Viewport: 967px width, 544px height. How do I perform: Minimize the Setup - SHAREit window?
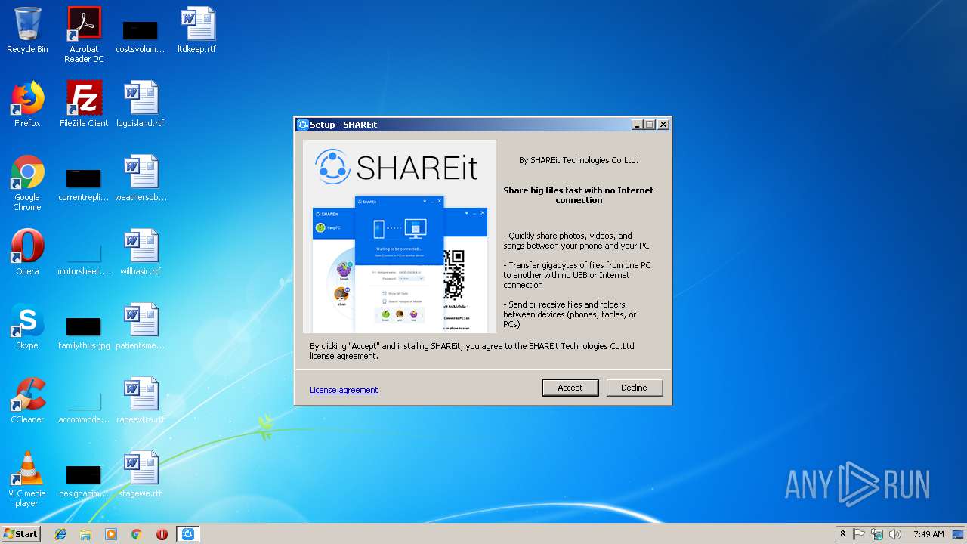pos(637,125)
